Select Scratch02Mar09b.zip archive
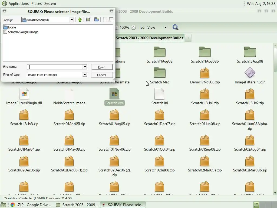 point(250,164)
